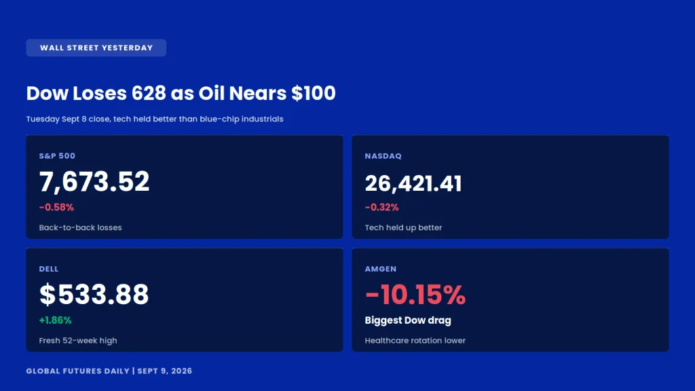Click the Biggest Dow drag text
This screenshot has height=391, width=695.
(408, 320)
